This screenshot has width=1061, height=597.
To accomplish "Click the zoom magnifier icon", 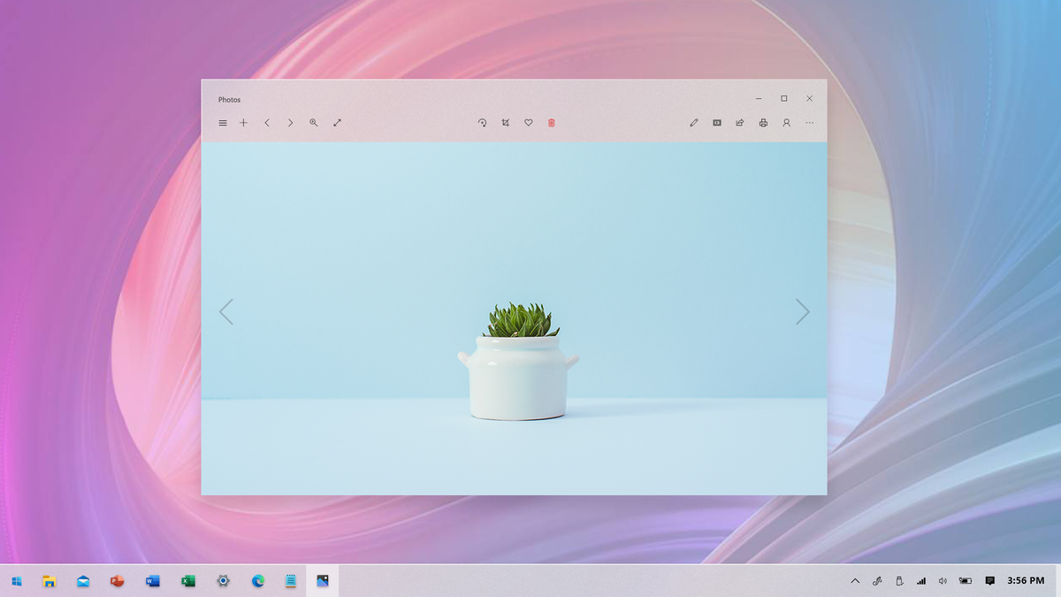I will [x=314, y=123].
